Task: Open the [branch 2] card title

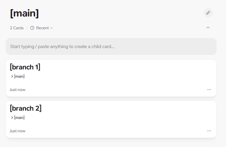Action: click(x=26, y=108)
